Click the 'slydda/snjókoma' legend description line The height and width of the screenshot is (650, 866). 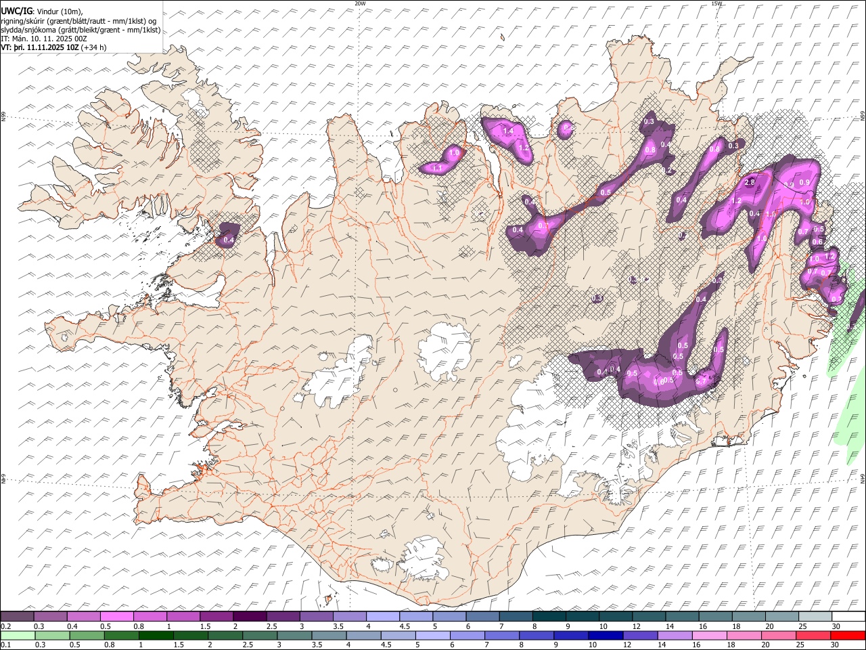coord(81,29)
